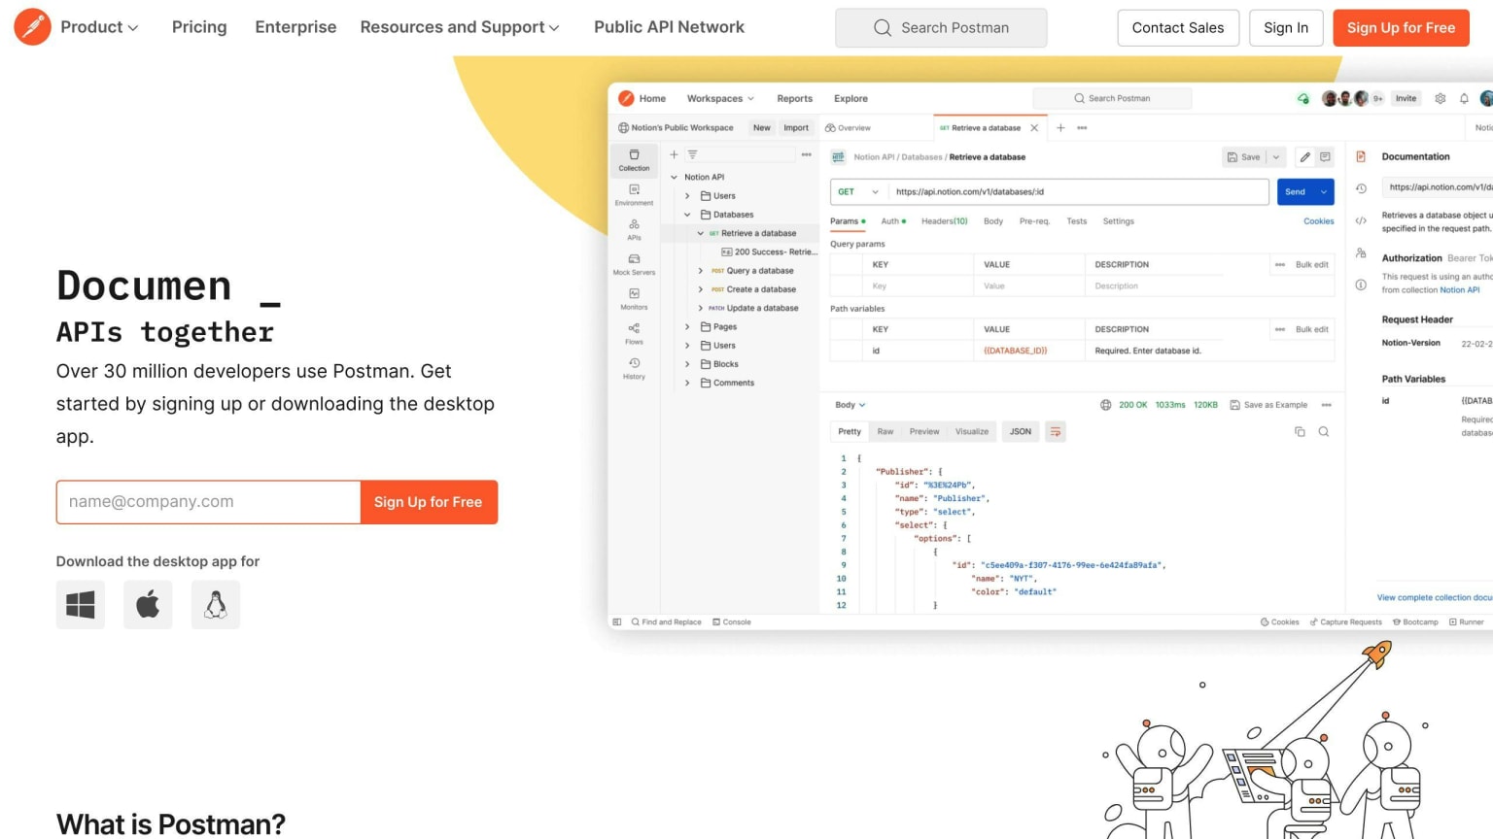Select the Flows sidebar icon
The width and height of the screenshot is (1493, 839).
(634, 334)
